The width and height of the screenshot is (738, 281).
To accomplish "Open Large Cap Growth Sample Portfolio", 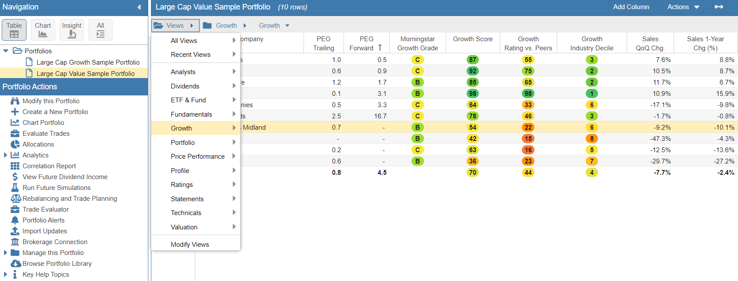I will tap(88, 62).
